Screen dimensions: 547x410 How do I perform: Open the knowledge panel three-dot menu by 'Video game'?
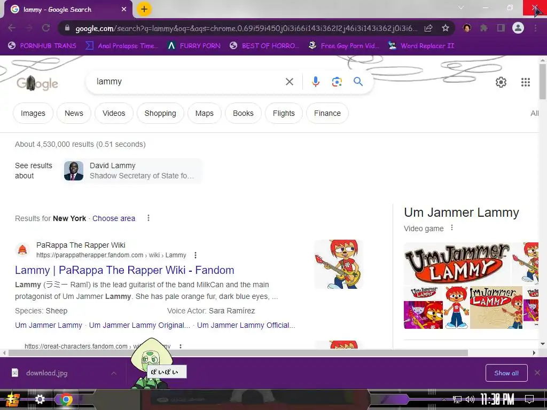(452, 227)
